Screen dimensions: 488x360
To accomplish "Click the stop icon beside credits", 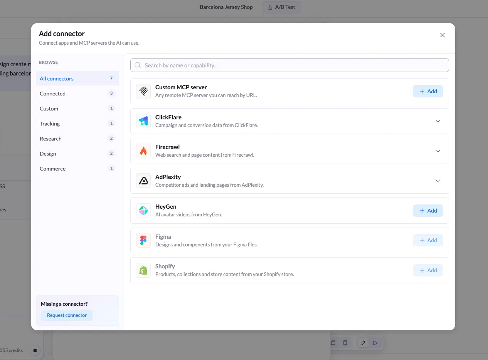I will (35, 350).
